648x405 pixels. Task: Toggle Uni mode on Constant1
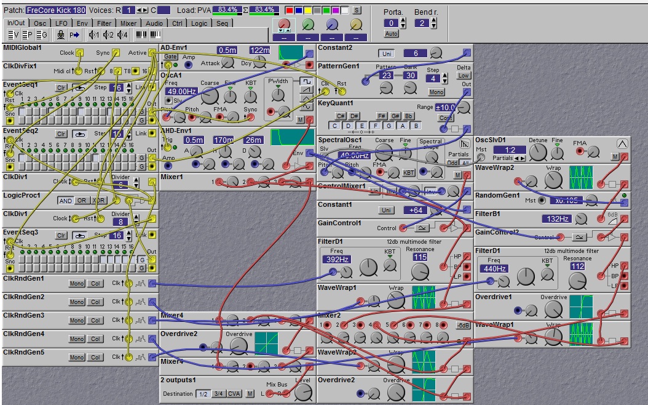coord(386,210)
